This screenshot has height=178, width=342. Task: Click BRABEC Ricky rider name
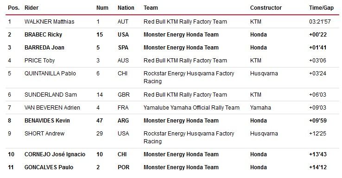[43, 34]
